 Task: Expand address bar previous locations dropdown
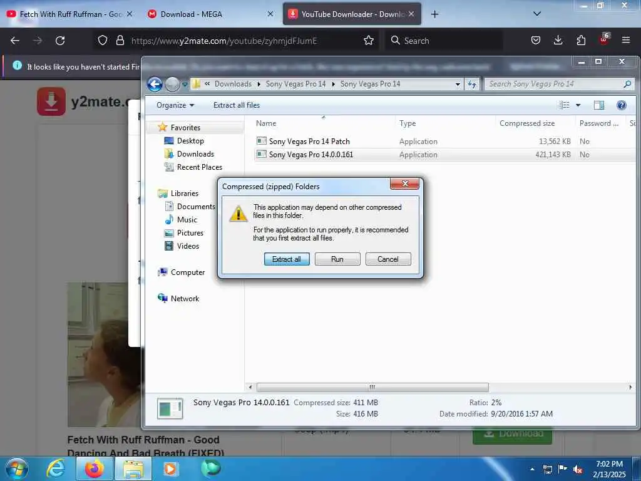pos(458,85)
